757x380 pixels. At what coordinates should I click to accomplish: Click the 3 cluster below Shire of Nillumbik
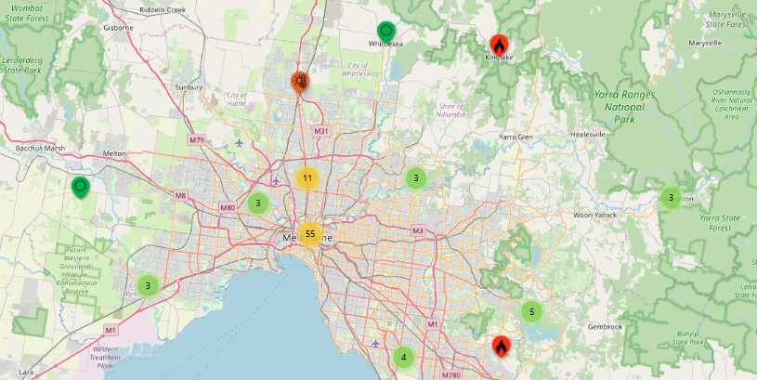click(416, 177)
